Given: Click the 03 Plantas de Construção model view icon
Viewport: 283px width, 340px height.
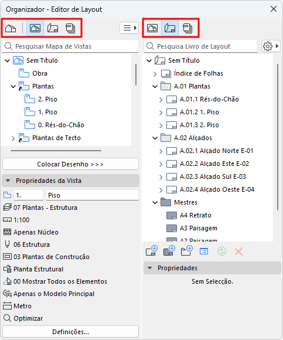Looking at the screenshot, I should (7, 257).
